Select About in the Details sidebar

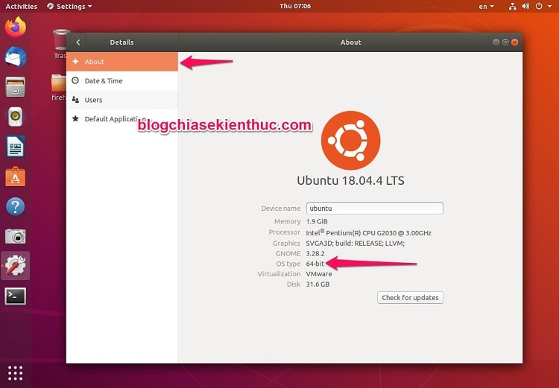point(122,62)
